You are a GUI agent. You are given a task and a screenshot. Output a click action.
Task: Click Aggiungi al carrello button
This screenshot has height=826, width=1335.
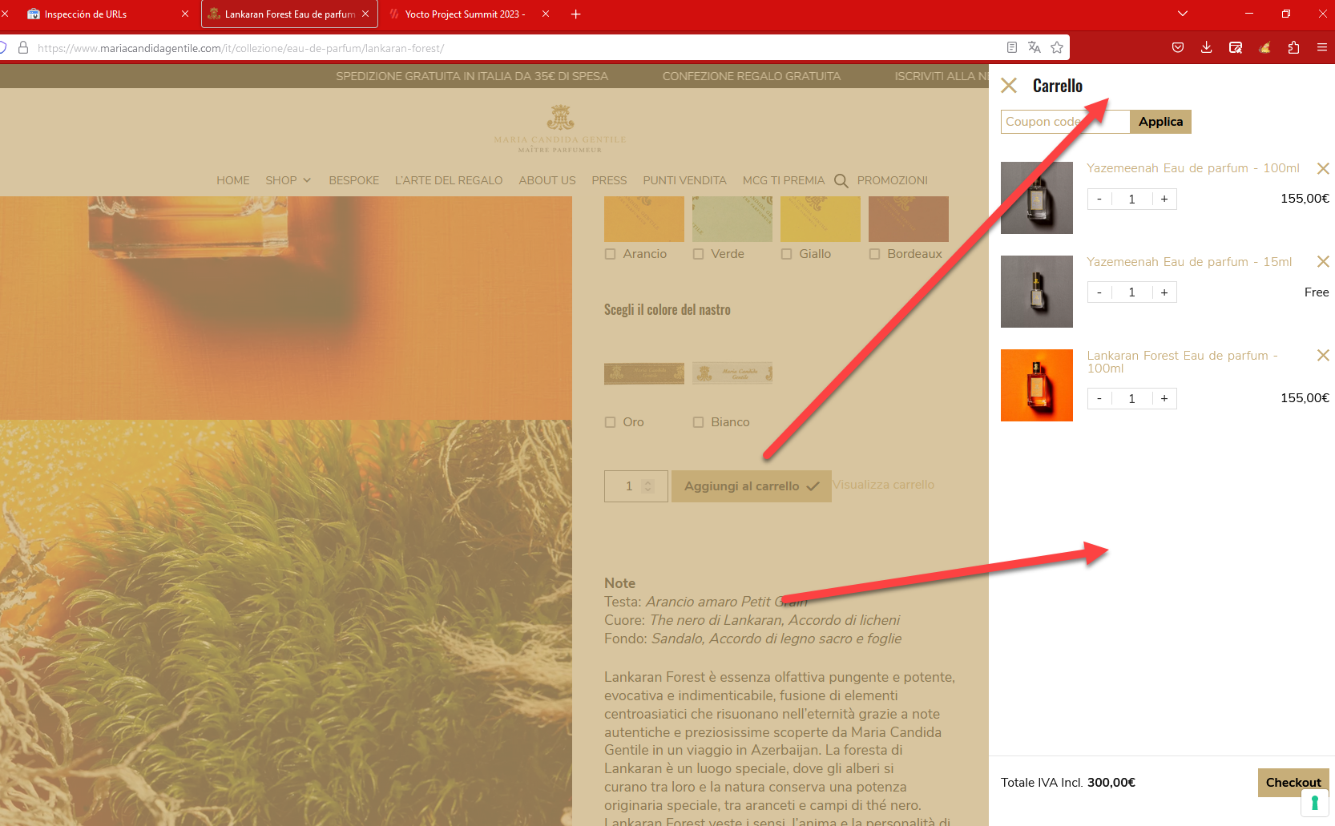pos(752,486)
